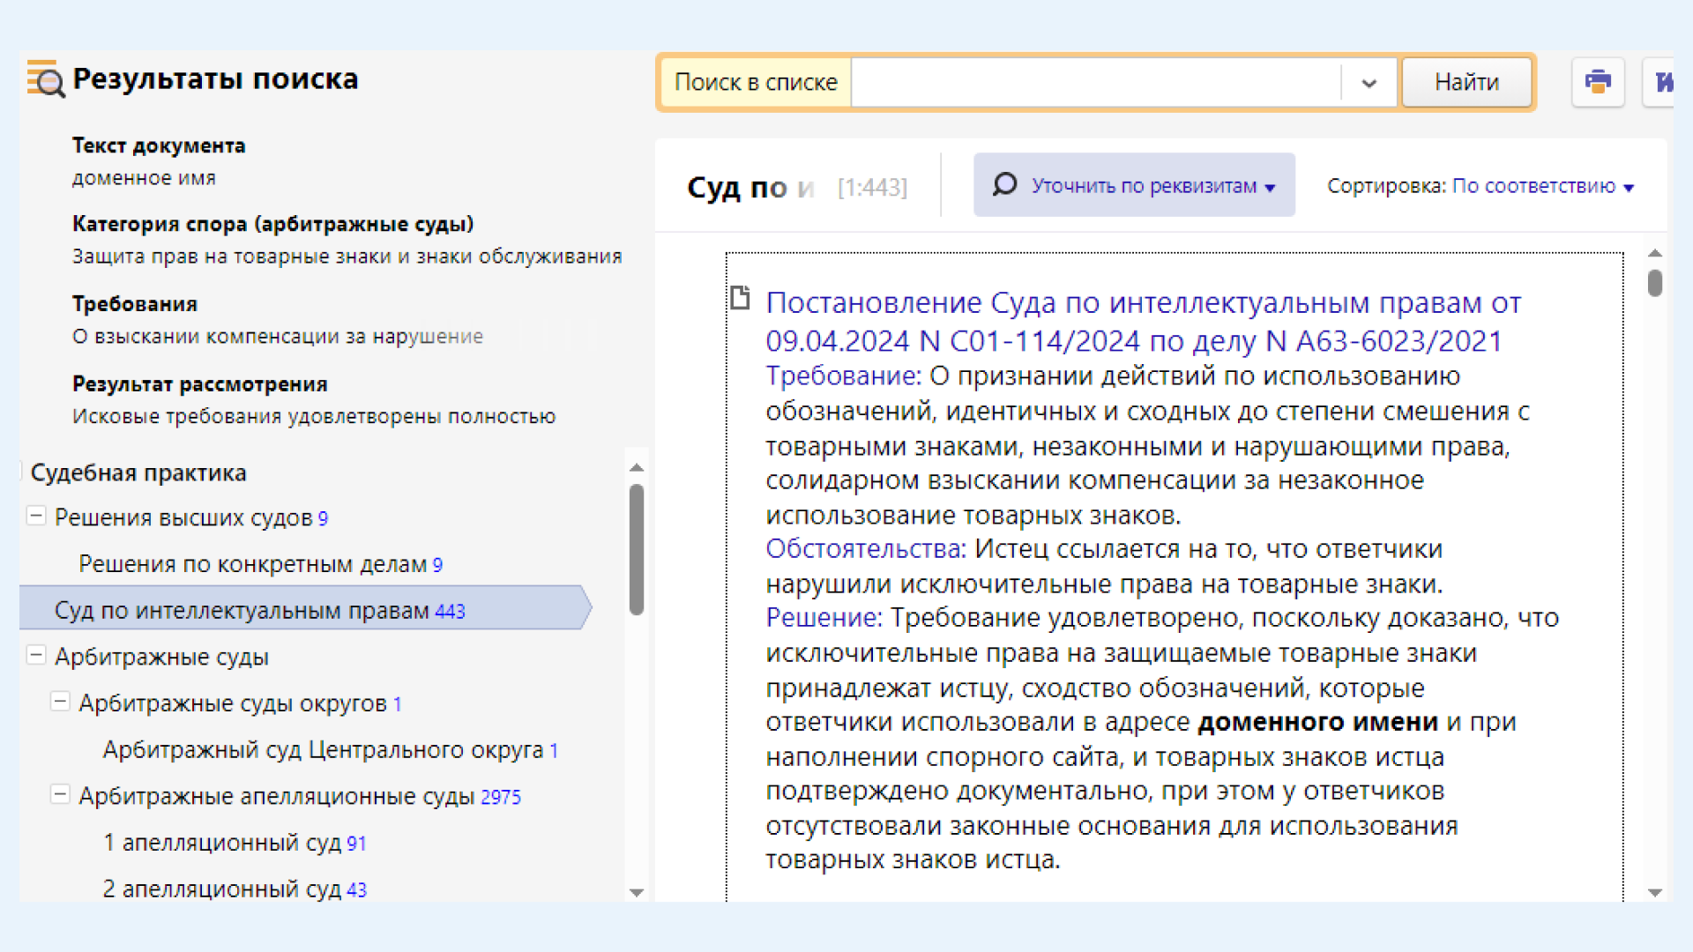1693x952 pixels.
Task: Click О взыскании компенсации за нарушение
Action: click(x=278, y=337)
